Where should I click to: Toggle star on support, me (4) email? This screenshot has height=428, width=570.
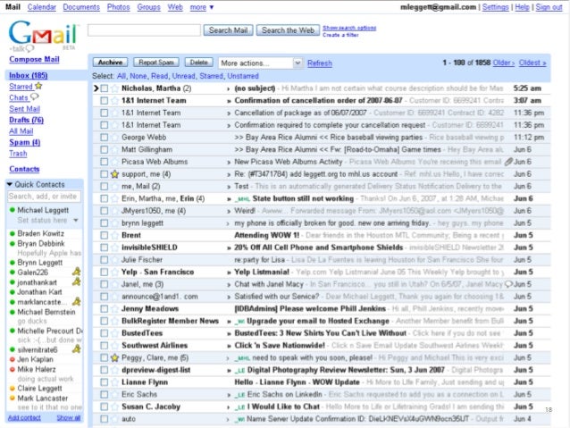(115, 174)
